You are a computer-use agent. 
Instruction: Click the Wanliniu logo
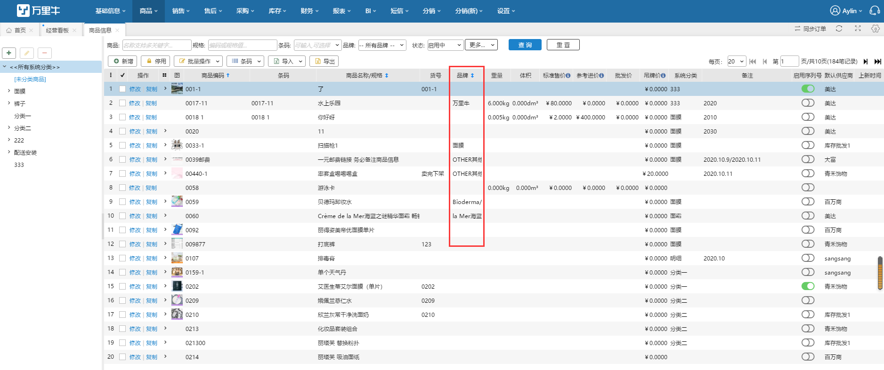click(x=39, y=10)
